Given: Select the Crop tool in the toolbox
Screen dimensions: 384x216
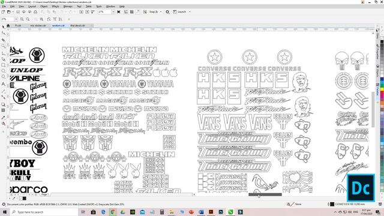Looking at the screenshot, I should pos(4,40).
